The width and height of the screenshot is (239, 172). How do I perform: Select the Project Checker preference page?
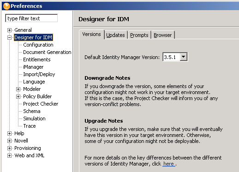(x=41, y=104)
